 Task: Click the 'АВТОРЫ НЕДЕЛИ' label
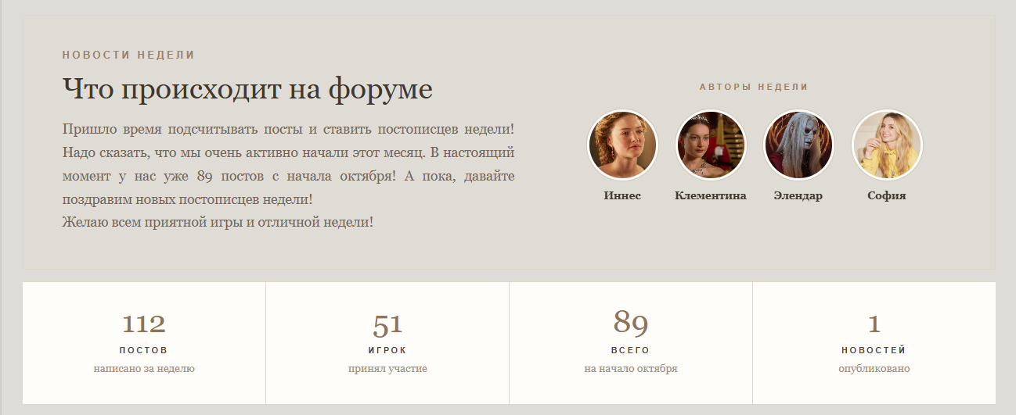pos(754,88)
